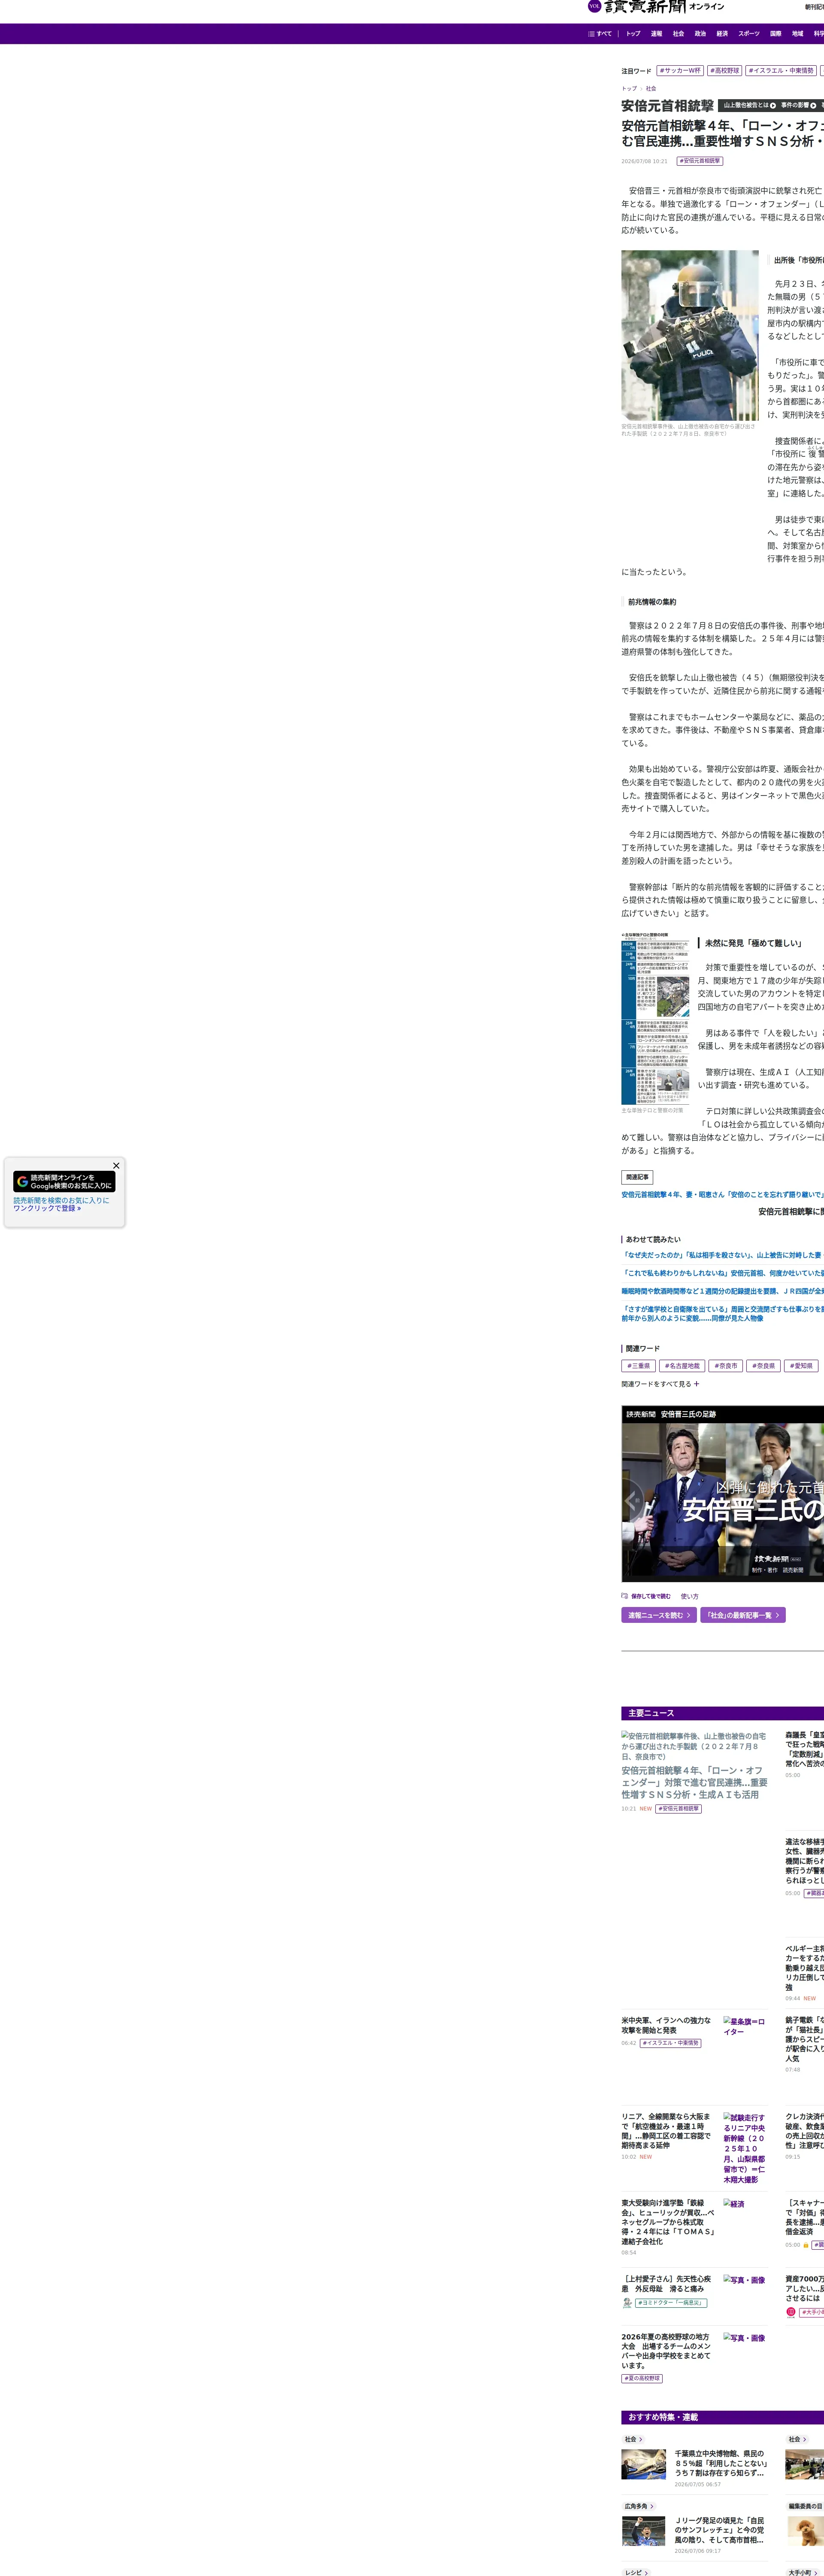
Task: Open 速報 in navigation bar
Action: 656,34
